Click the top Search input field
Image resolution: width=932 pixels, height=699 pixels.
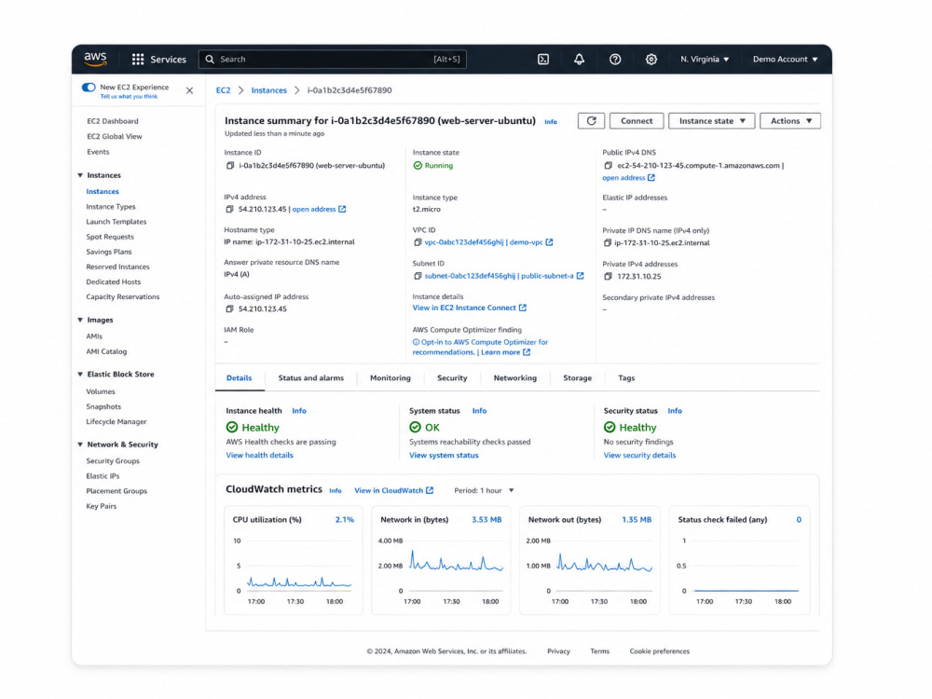(333, 59)
